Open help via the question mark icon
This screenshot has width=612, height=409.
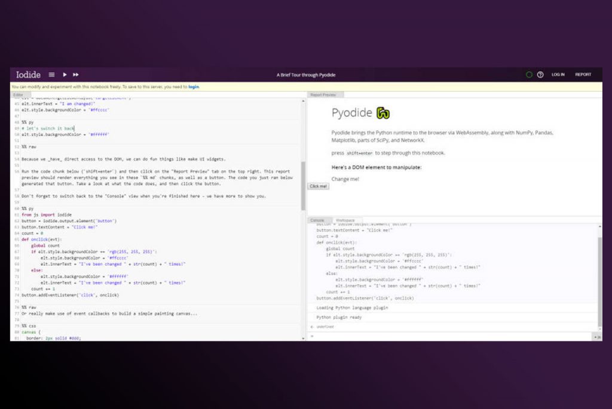tap(540, 74)
